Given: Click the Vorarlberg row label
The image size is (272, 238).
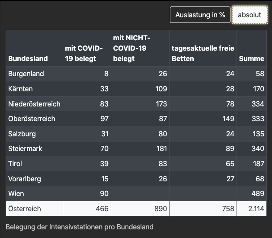Looking at the screenshot, I should point(24,179).
